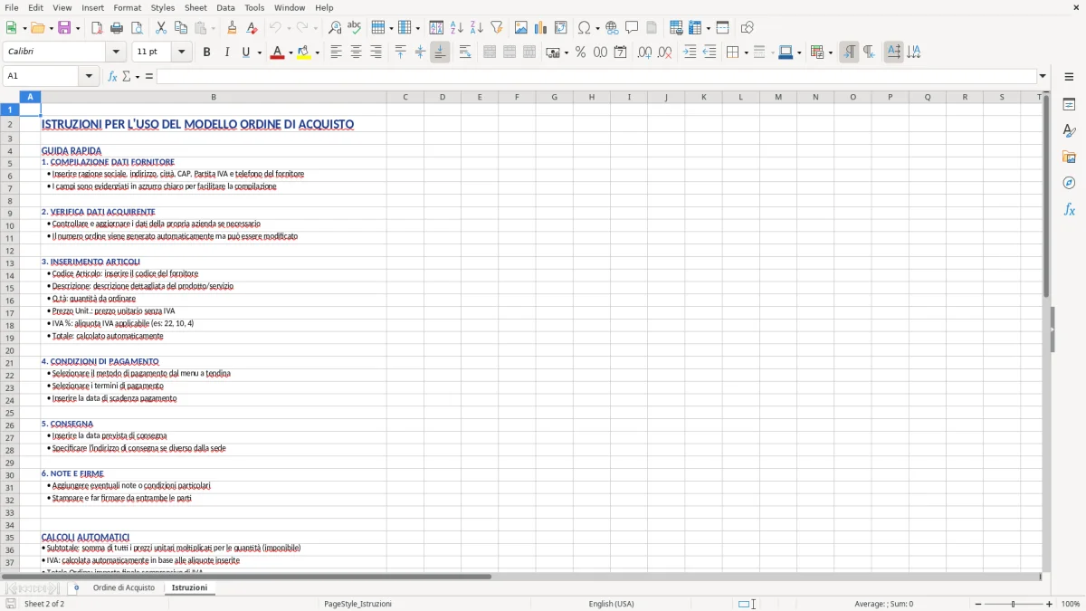Image resolution: width=1086 pixels, height=611 pixels.
Task: Switch to Ordine di Acquisto sheet tab
Action: tap(124, 588)
